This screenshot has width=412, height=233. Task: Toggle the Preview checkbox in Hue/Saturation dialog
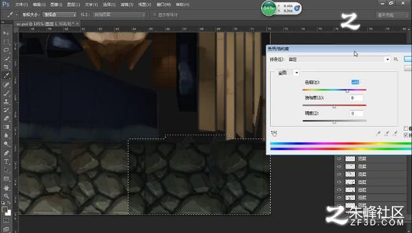(406, 135)
